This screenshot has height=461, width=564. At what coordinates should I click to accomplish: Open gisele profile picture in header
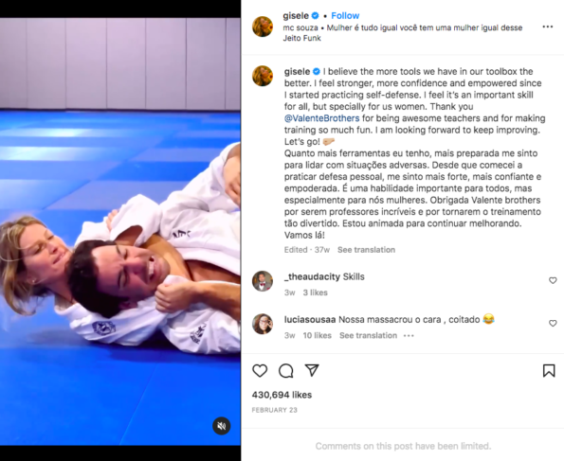pyautogui.click(x=263, y=27)
